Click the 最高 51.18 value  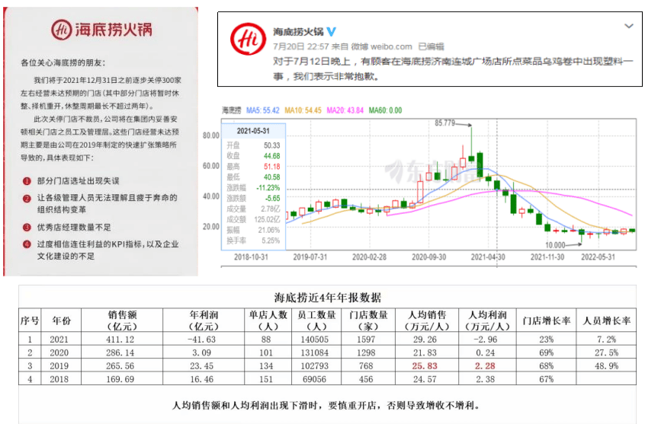pos(272,167)
